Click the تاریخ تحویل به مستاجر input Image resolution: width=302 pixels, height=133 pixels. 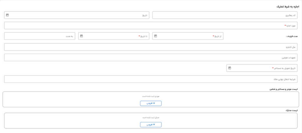(262, 68)
